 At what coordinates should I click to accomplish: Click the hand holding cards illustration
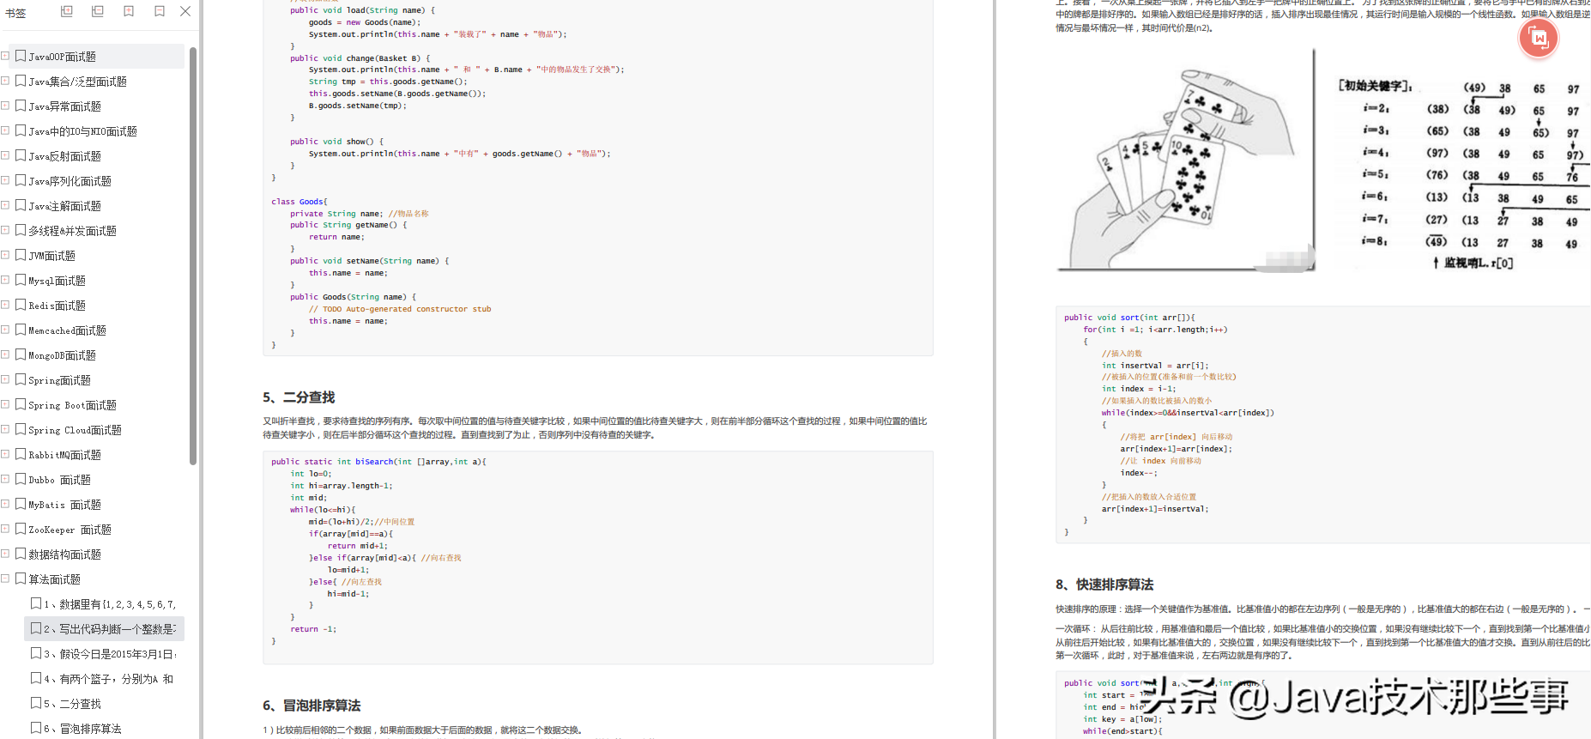pos(1186,161)
